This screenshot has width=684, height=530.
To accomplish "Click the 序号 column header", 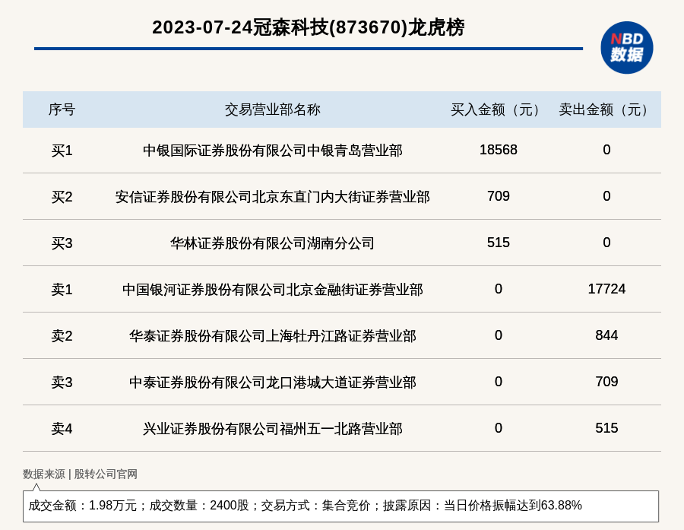I will [62, 109].
